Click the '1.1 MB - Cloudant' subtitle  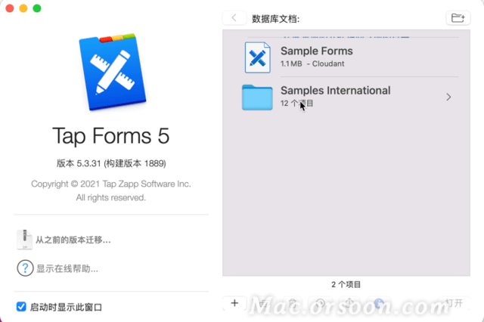pos(312,63)
